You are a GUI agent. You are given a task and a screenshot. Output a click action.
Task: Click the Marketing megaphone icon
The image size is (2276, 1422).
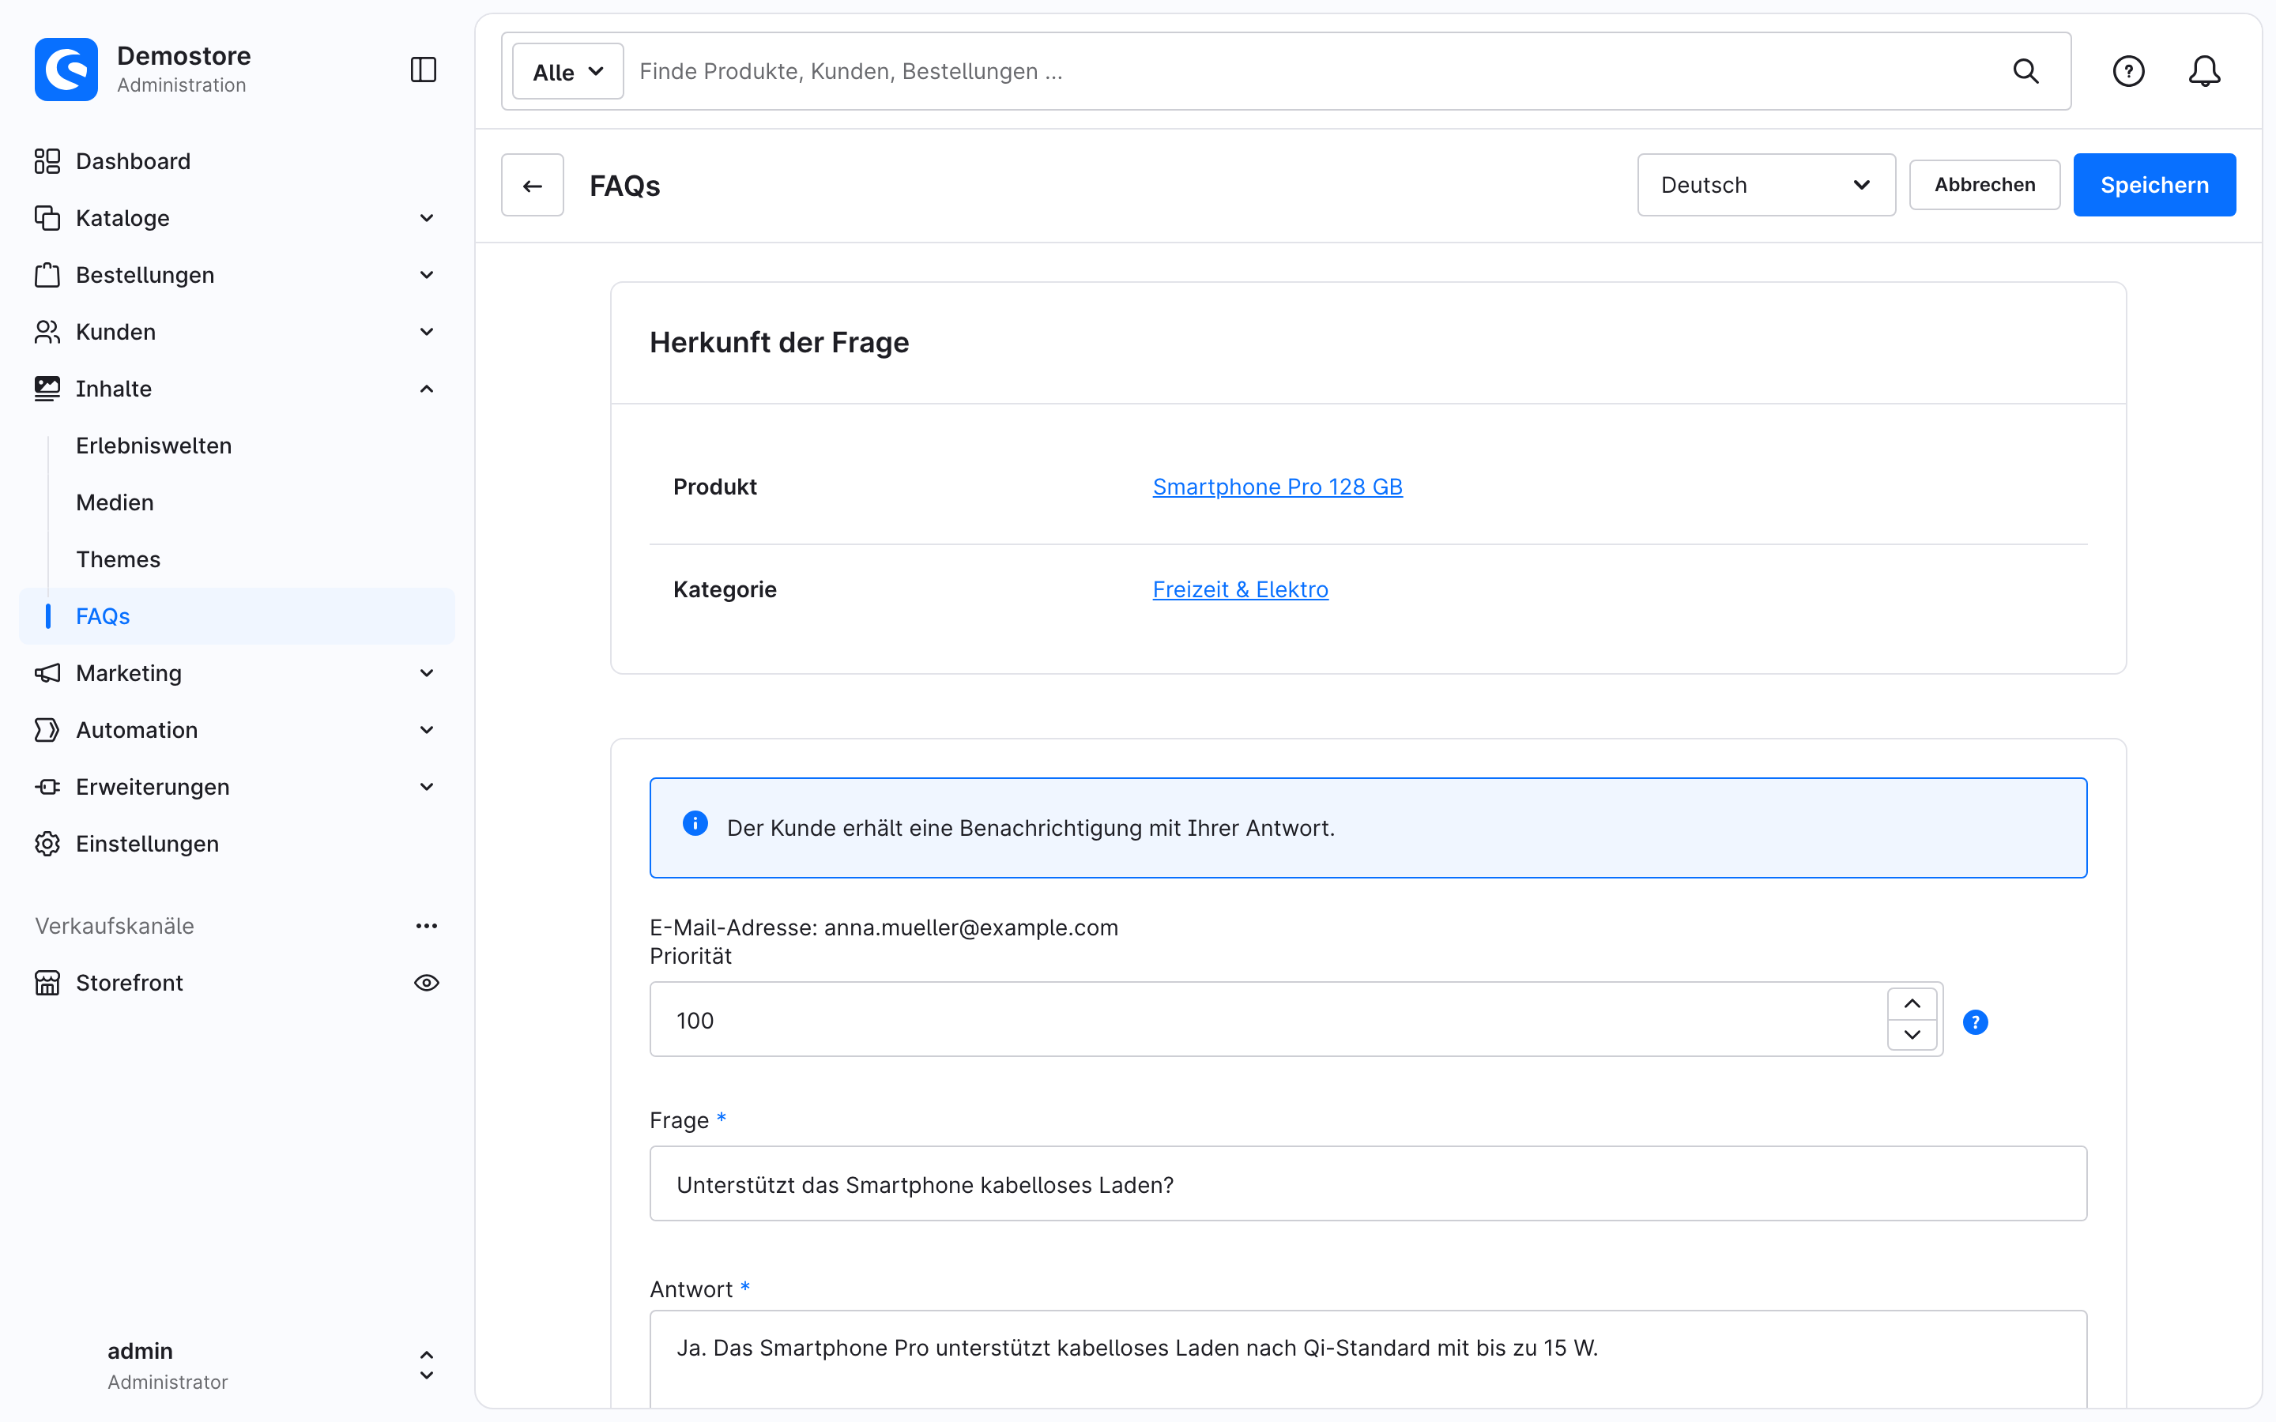pyautogui.click(x=47, y=673)
